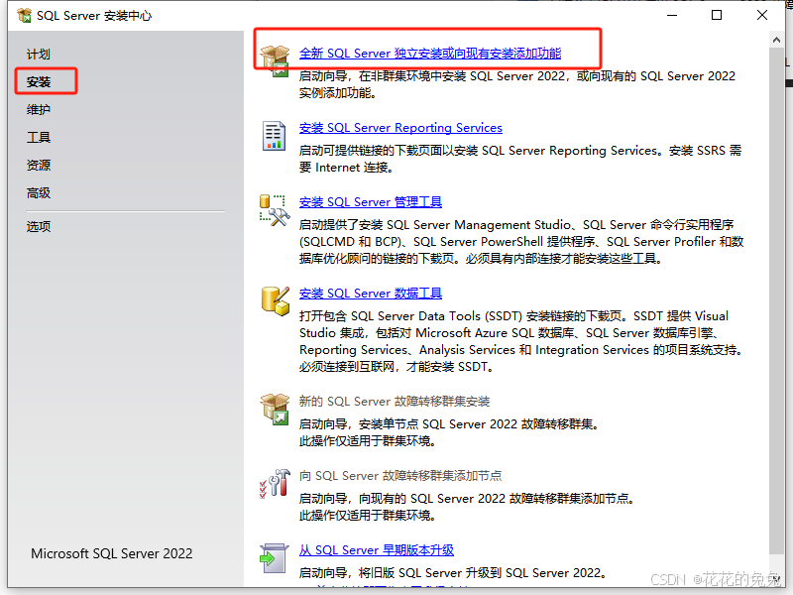The image size is (793, 595).
Task: Open the 选项 section
Action: click(x=39, y=226)
